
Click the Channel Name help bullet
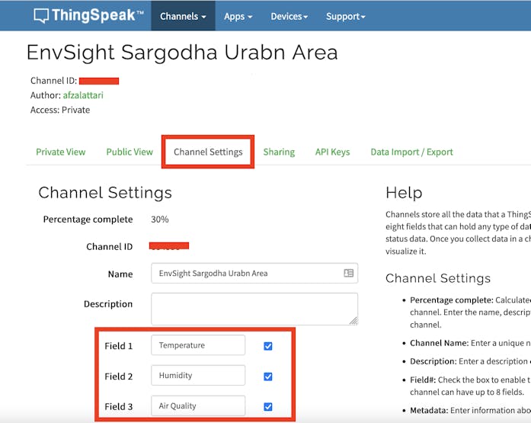[470, 343]
